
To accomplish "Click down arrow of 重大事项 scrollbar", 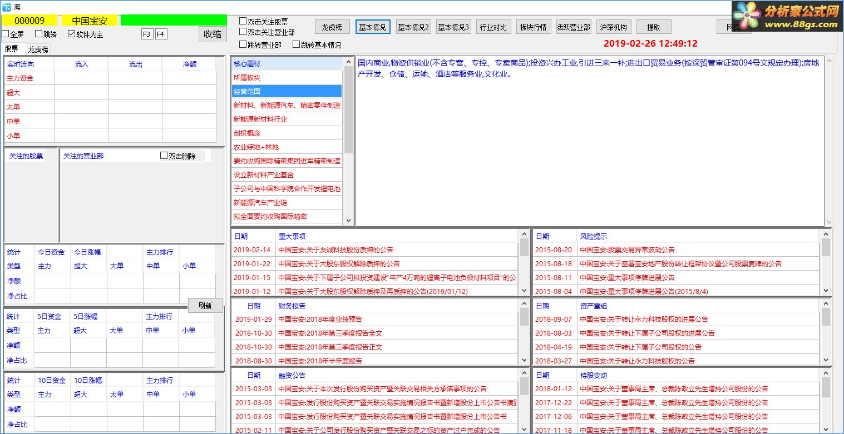I will point(524,291).
